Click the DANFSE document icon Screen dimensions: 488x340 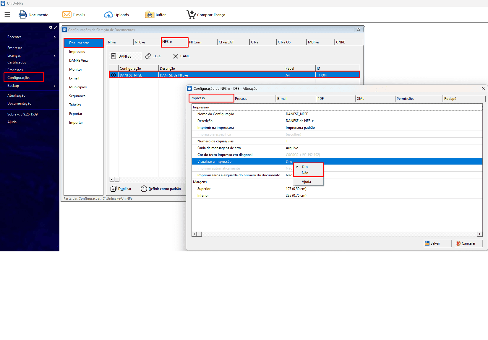click(x=114, y=56)
